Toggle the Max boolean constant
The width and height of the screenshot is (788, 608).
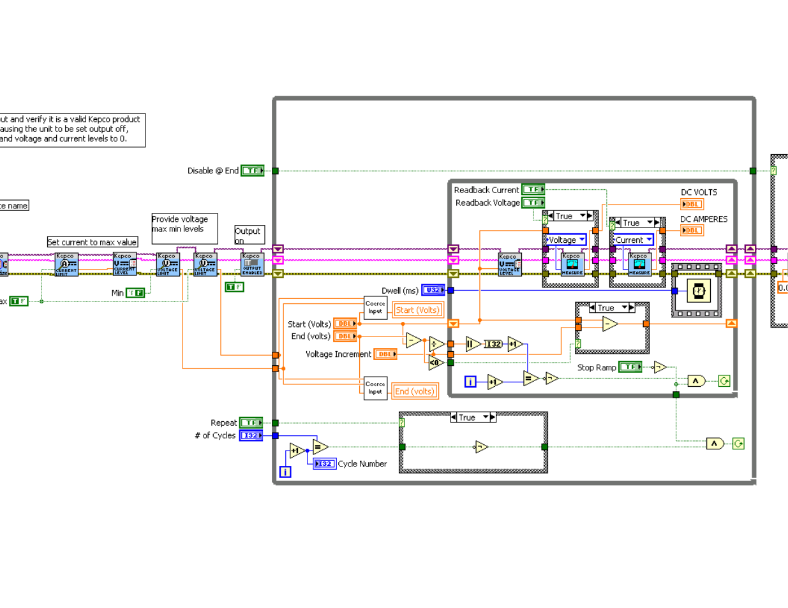(x=19, y=301)
